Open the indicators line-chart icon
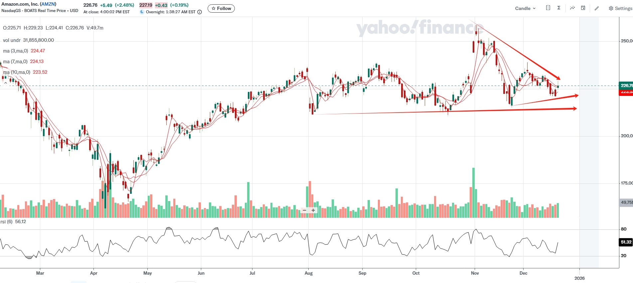This screenshot has height=283, width=633. click(x=572, y=8)
